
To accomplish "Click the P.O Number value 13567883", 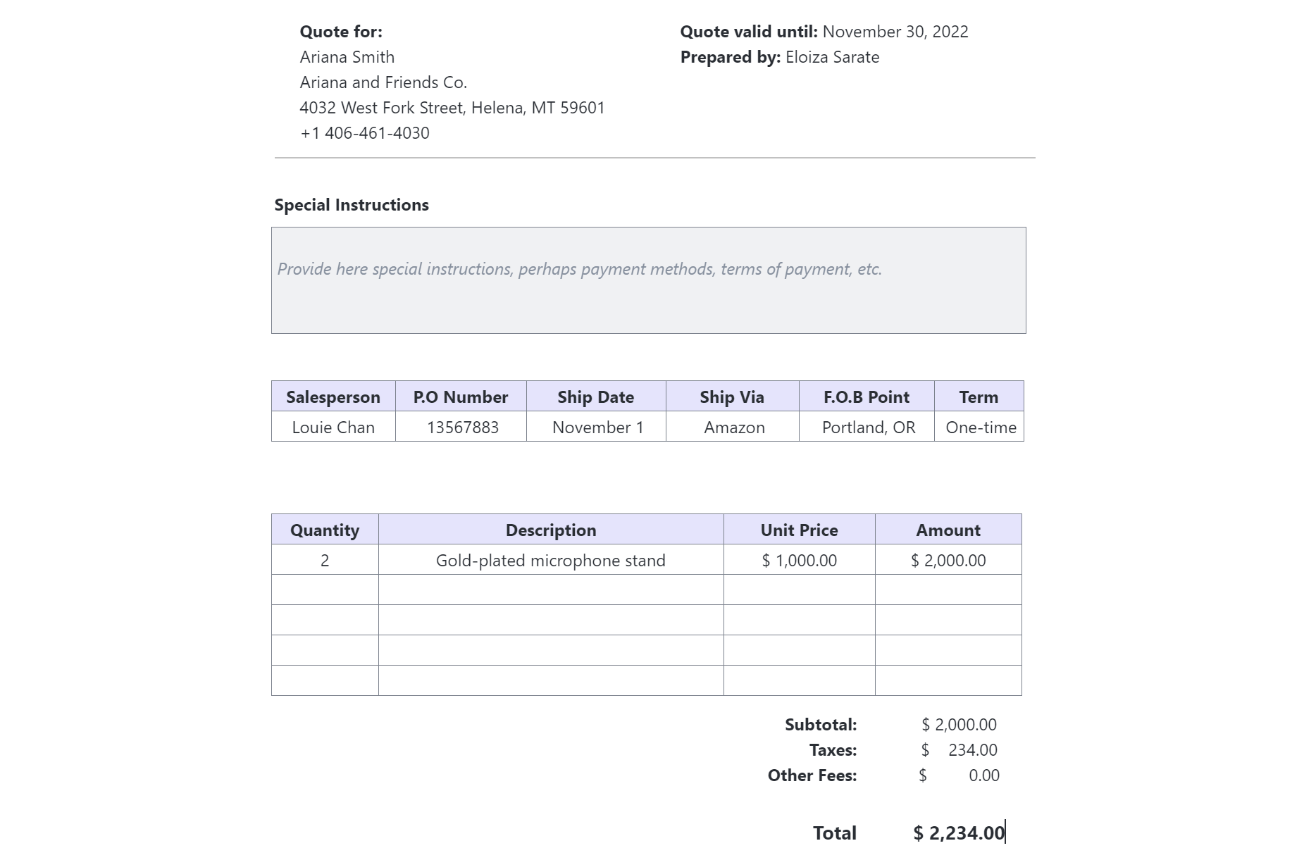I will (x=462, y=428).
